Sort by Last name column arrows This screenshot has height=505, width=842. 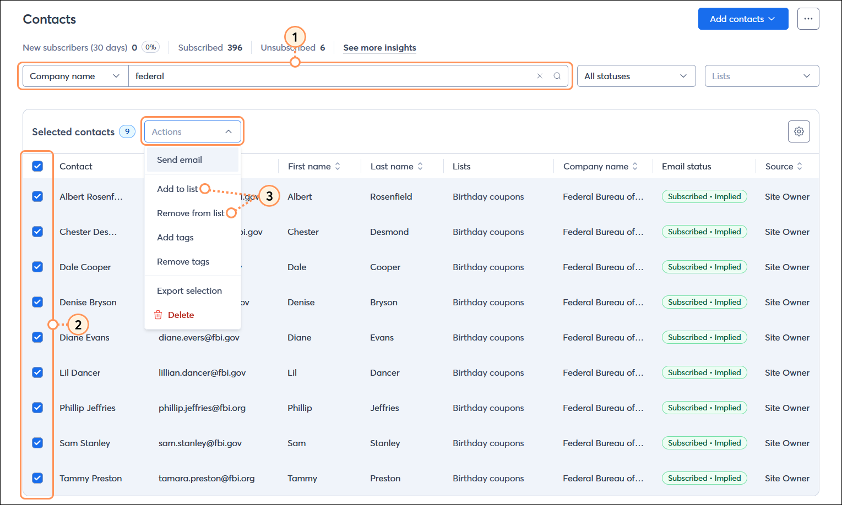tap(420, 166)
